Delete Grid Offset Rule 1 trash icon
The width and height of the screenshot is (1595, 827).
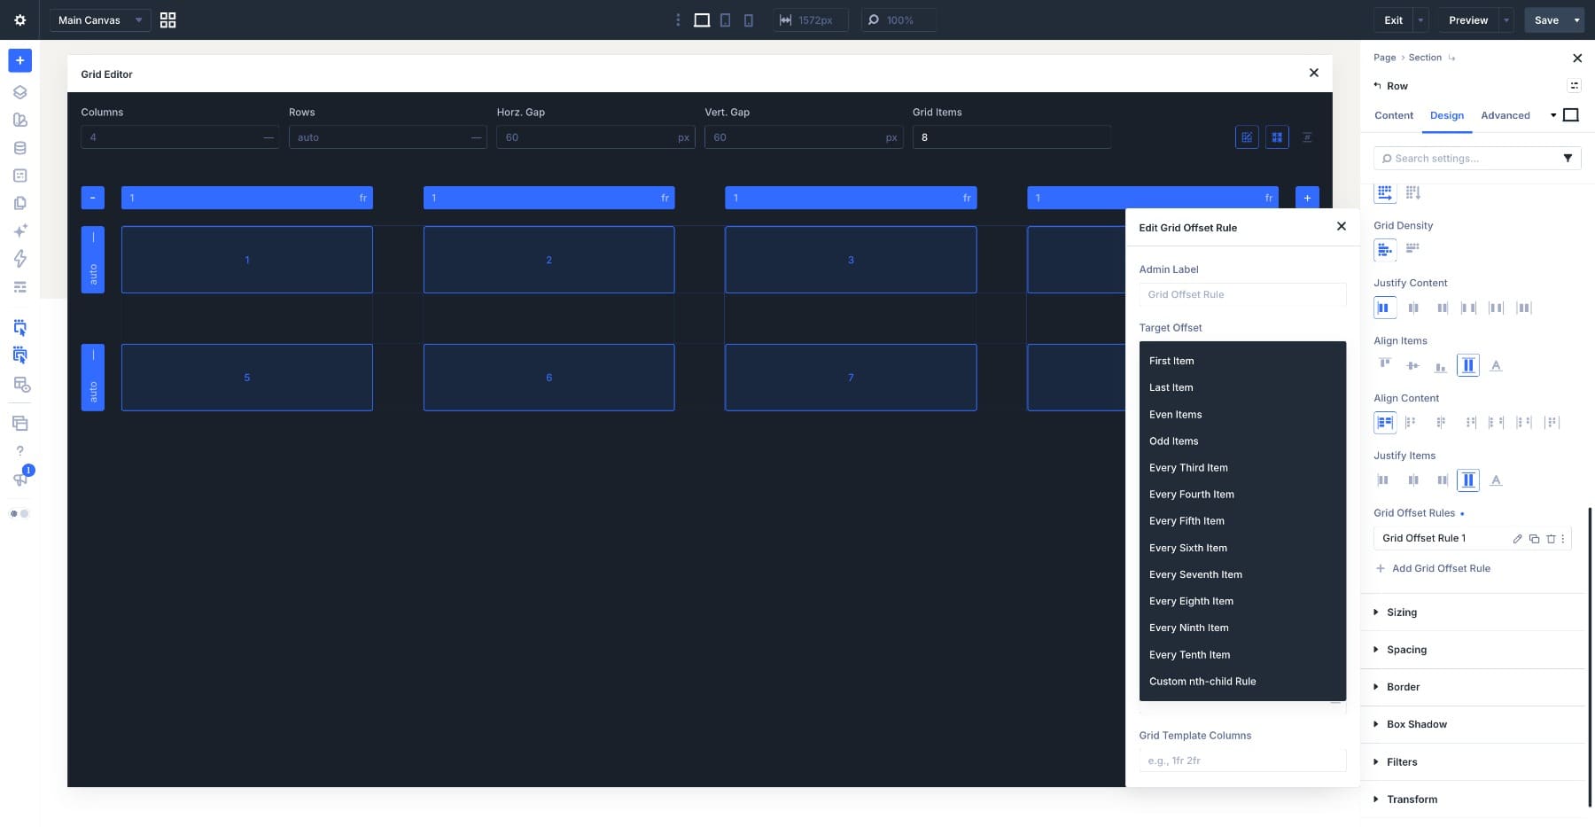[x=1551, y=538]
